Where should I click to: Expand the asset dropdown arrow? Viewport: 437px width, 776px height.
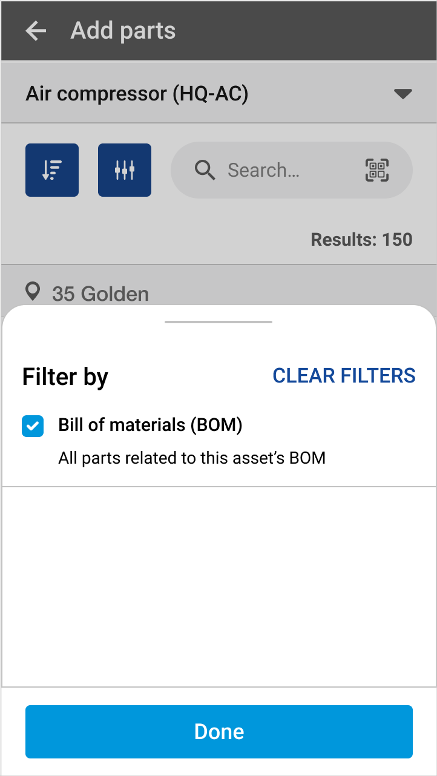point(402,94)
